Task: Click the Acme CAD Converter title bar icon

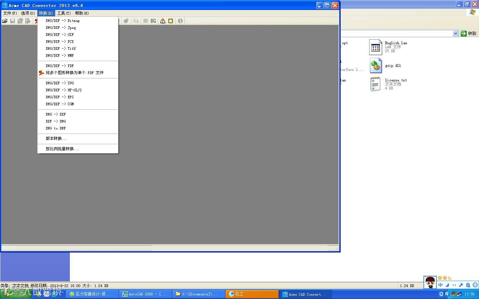Action: [x=4, y=5]
